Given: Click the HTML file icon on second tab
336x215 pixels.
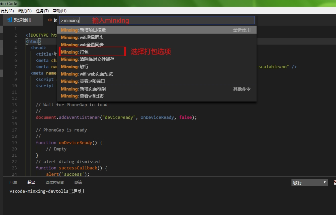Looking at the screenshot, I should [x=50, y=20].
